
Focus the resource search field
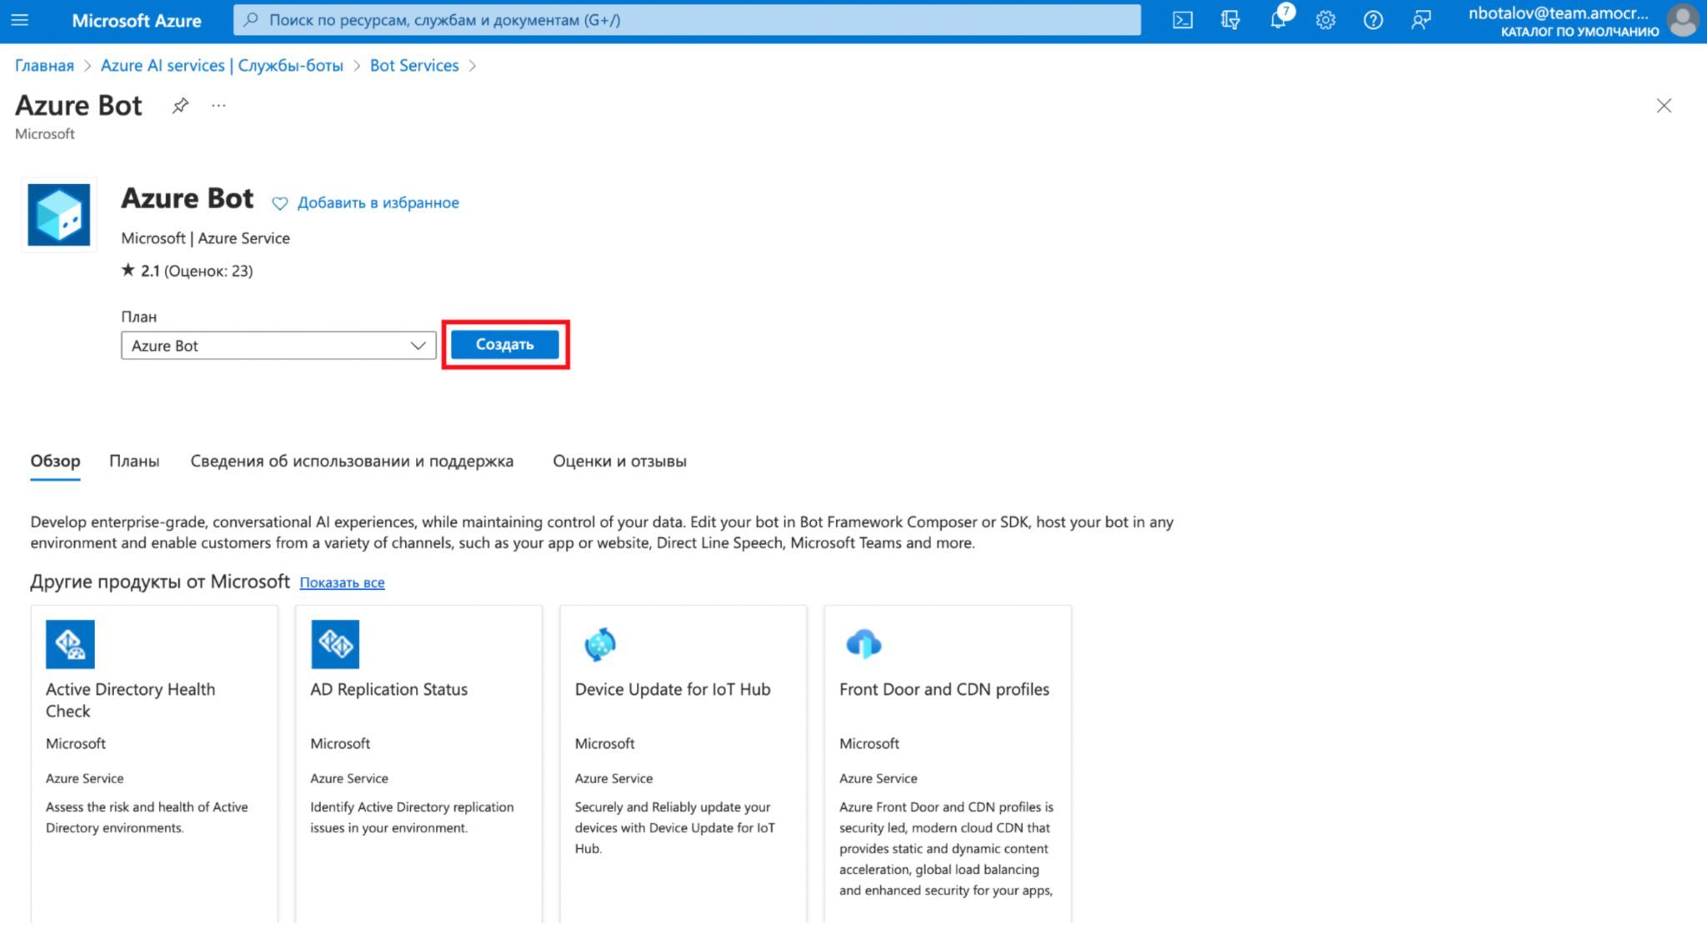click(x=687, y=20)
